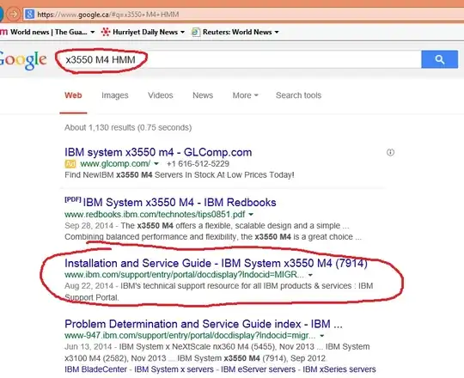Click the blue magnifier search button
The image size is (464, 378).
pyautogui.click(x=439, y=59)
